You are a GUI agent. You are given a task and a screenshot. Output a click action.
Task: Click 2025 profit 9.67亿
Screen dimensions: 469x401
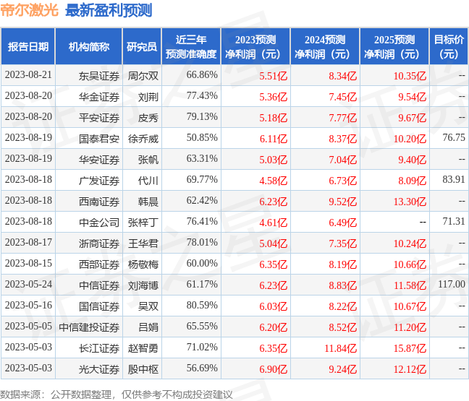pyautogui.click(x=412, y=118)
